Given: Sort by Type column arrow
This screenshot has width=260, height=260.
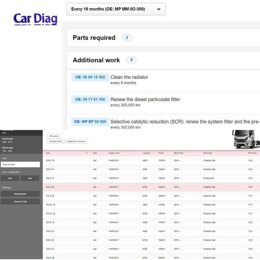Looking at the screenshot, I should [87, 153].
